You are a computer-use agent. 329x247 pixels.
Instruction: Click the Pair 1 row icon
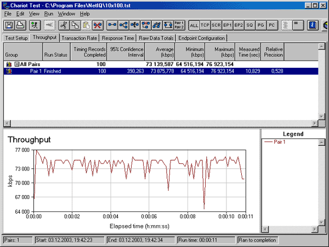[x=9, y=71]
